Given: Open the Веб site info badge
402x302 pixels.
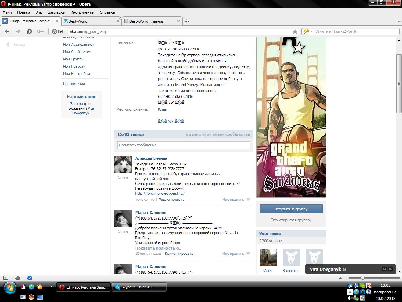Looking at the screenshot, I should 58,31.
